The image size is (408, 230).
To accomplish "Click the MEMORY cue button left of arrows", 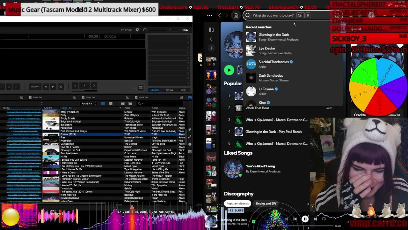I will click(35, 87).
